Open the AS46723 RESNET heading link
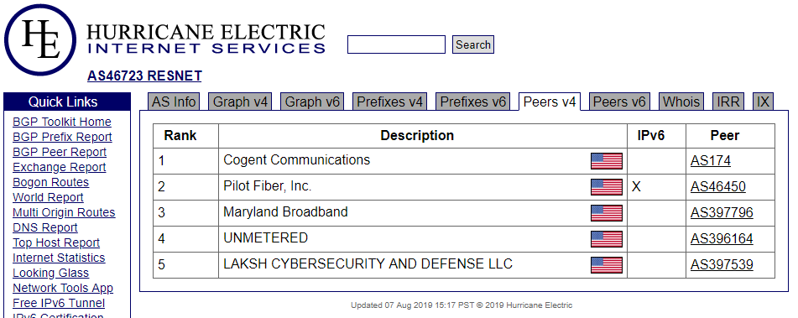 coord(144,76)
